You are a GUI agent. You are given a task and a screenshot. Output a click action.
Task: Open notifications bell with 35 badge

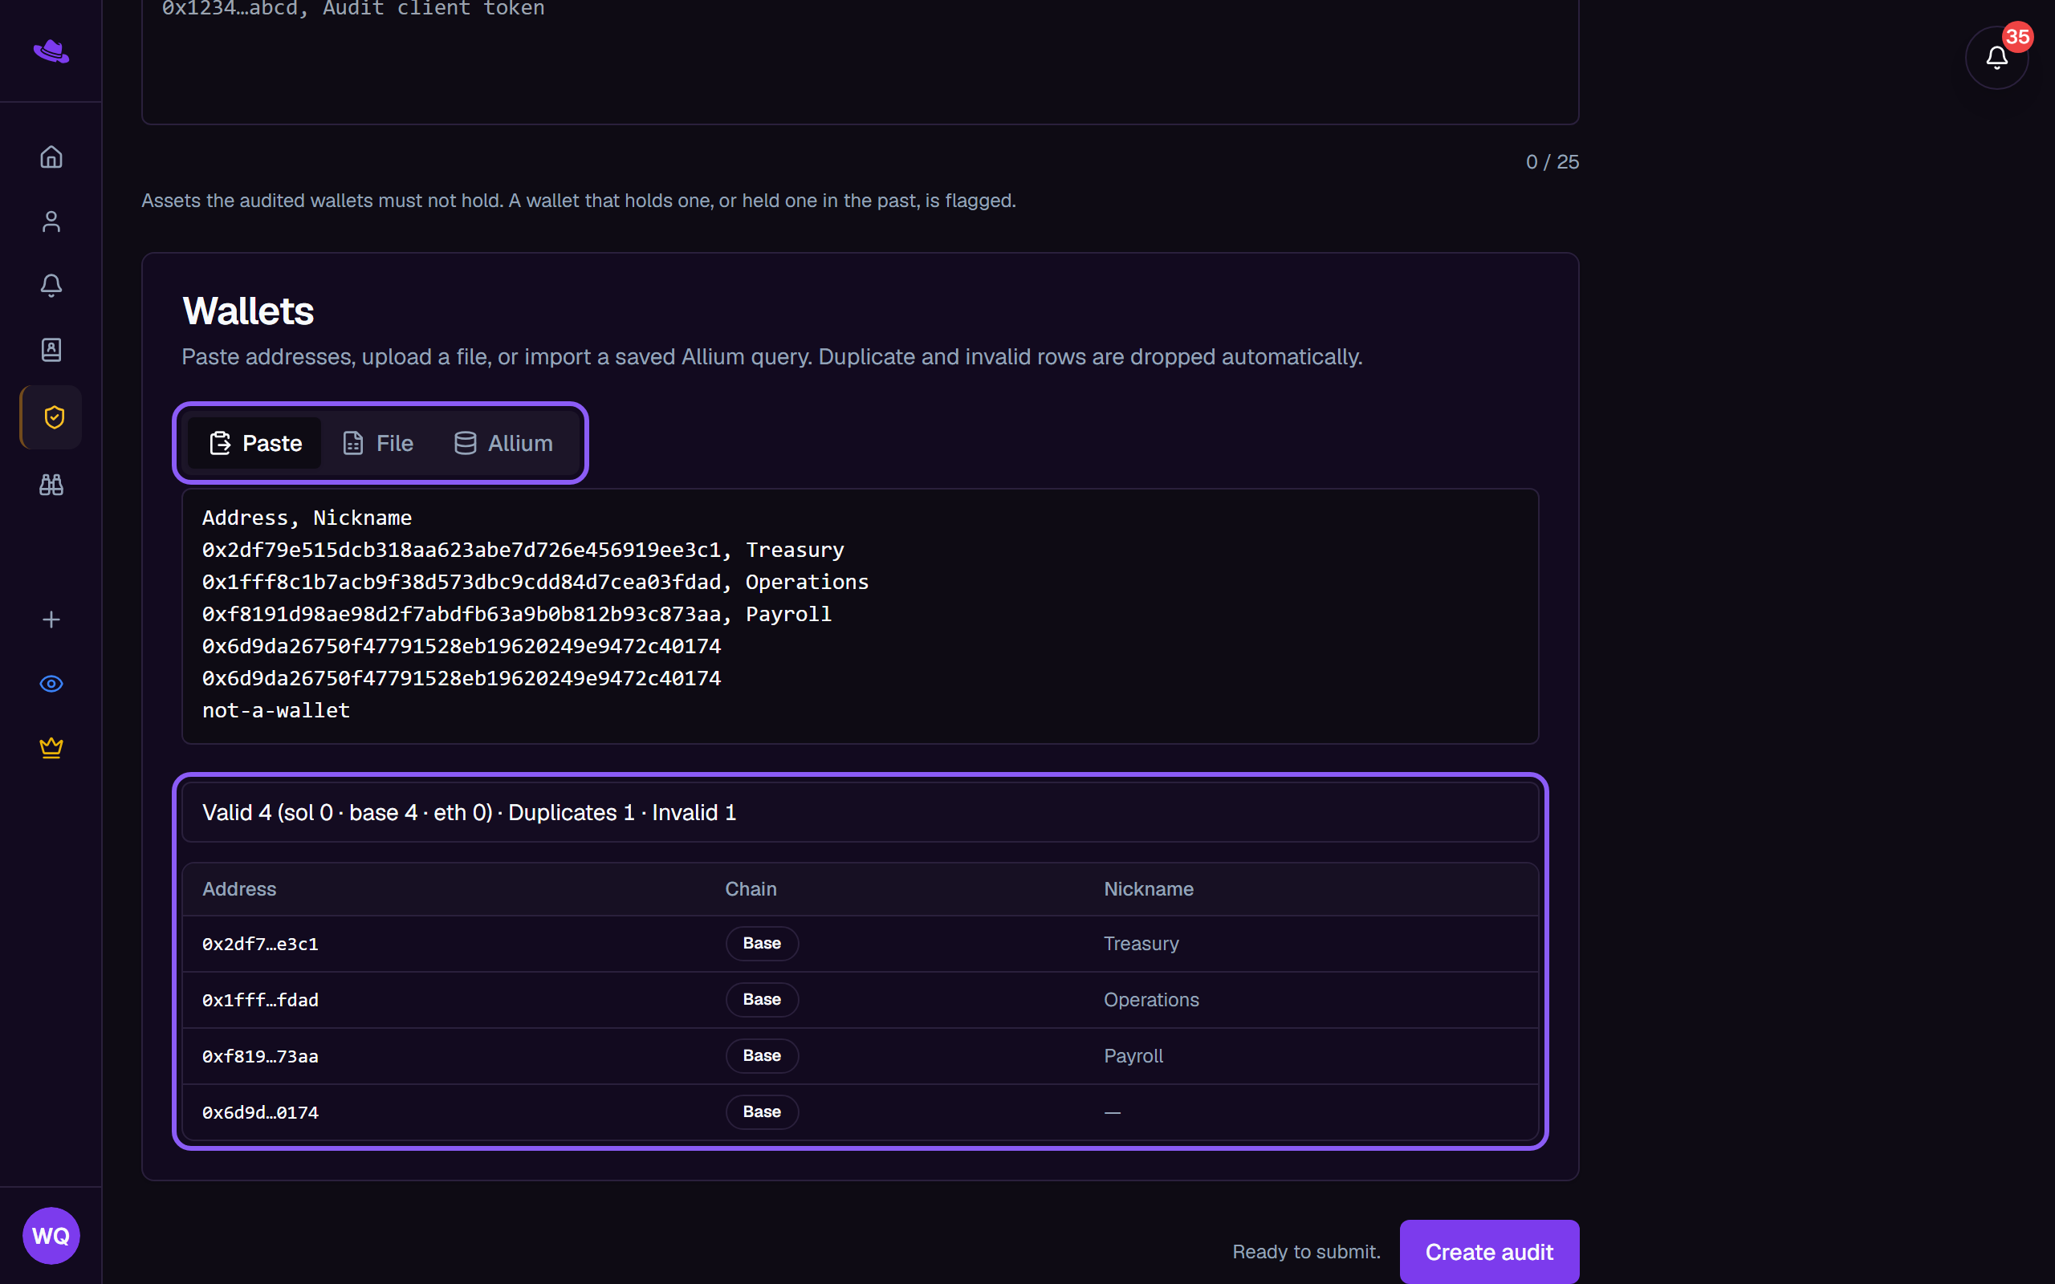point(1996,58)
